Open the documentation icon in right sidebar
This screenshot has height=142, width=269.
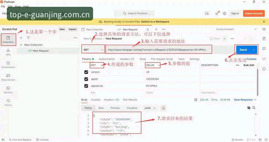264,39
